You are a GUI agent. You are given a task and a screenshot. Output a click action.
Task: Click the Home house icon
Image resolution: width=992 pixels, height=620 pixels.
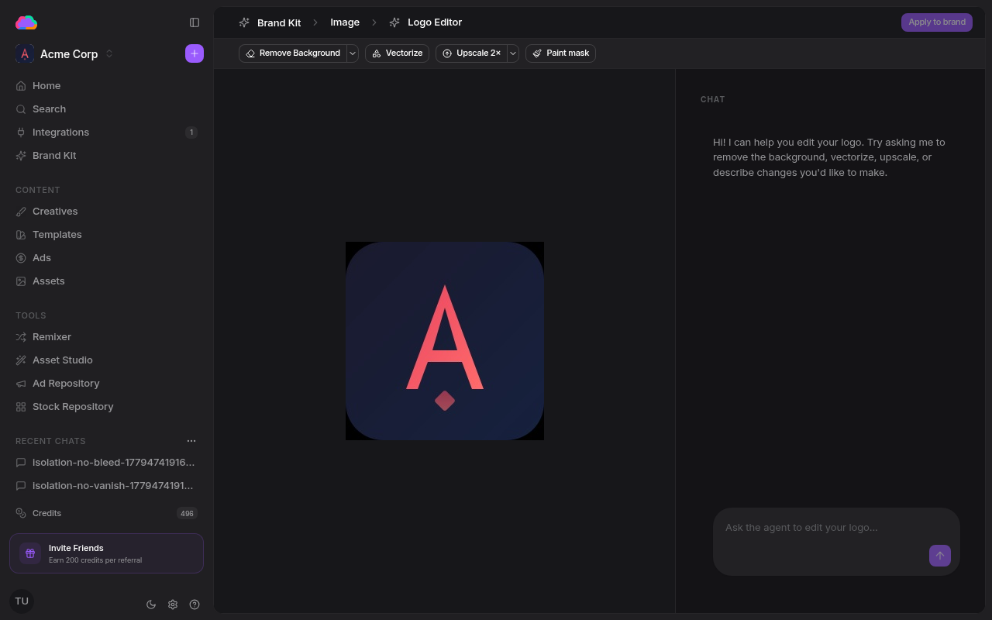tap(21, 85)
